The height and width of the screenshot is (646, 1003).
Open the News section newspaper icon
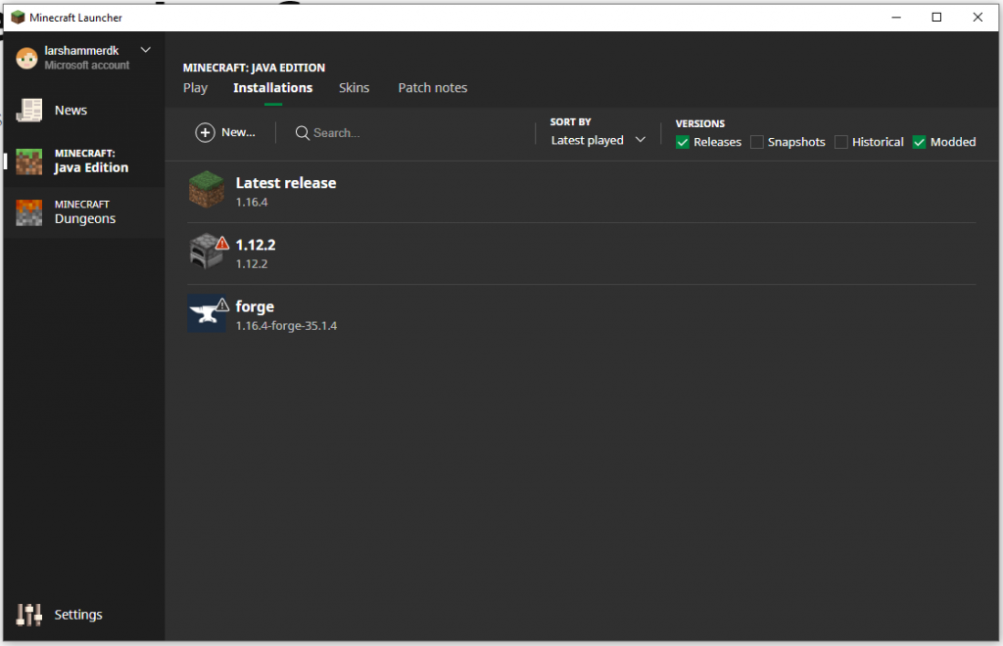tap(28, 110)
